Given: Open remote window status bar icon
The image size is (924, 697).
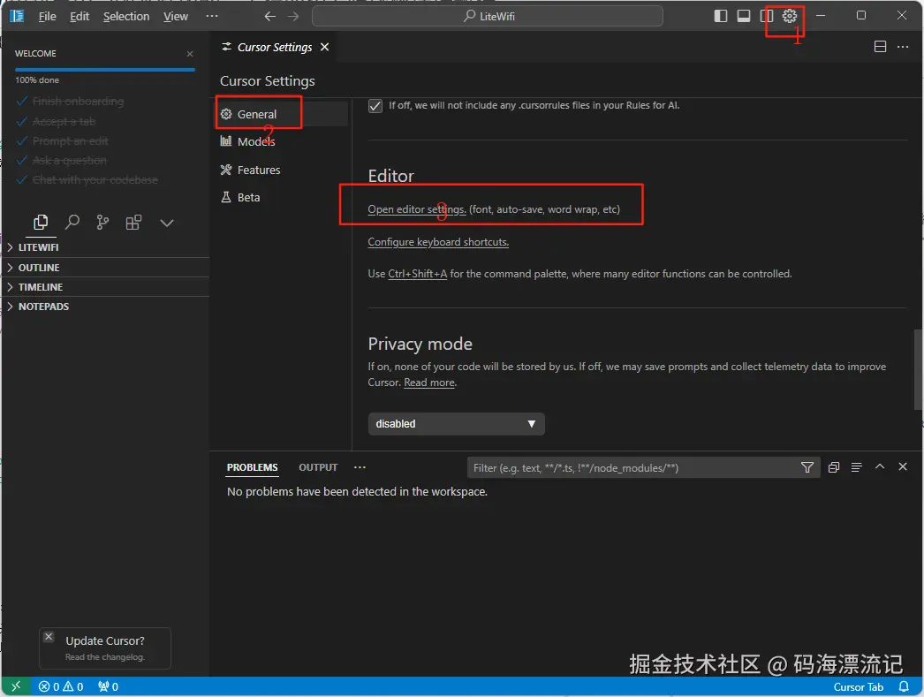Looking at the screenshot, I should pyautogui.click(x=16, y=686).
